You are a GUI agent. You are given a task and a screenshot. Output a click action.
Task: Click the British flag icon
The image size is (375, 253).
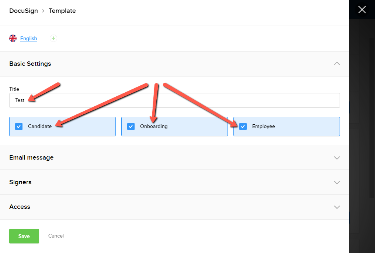point(13,38)
